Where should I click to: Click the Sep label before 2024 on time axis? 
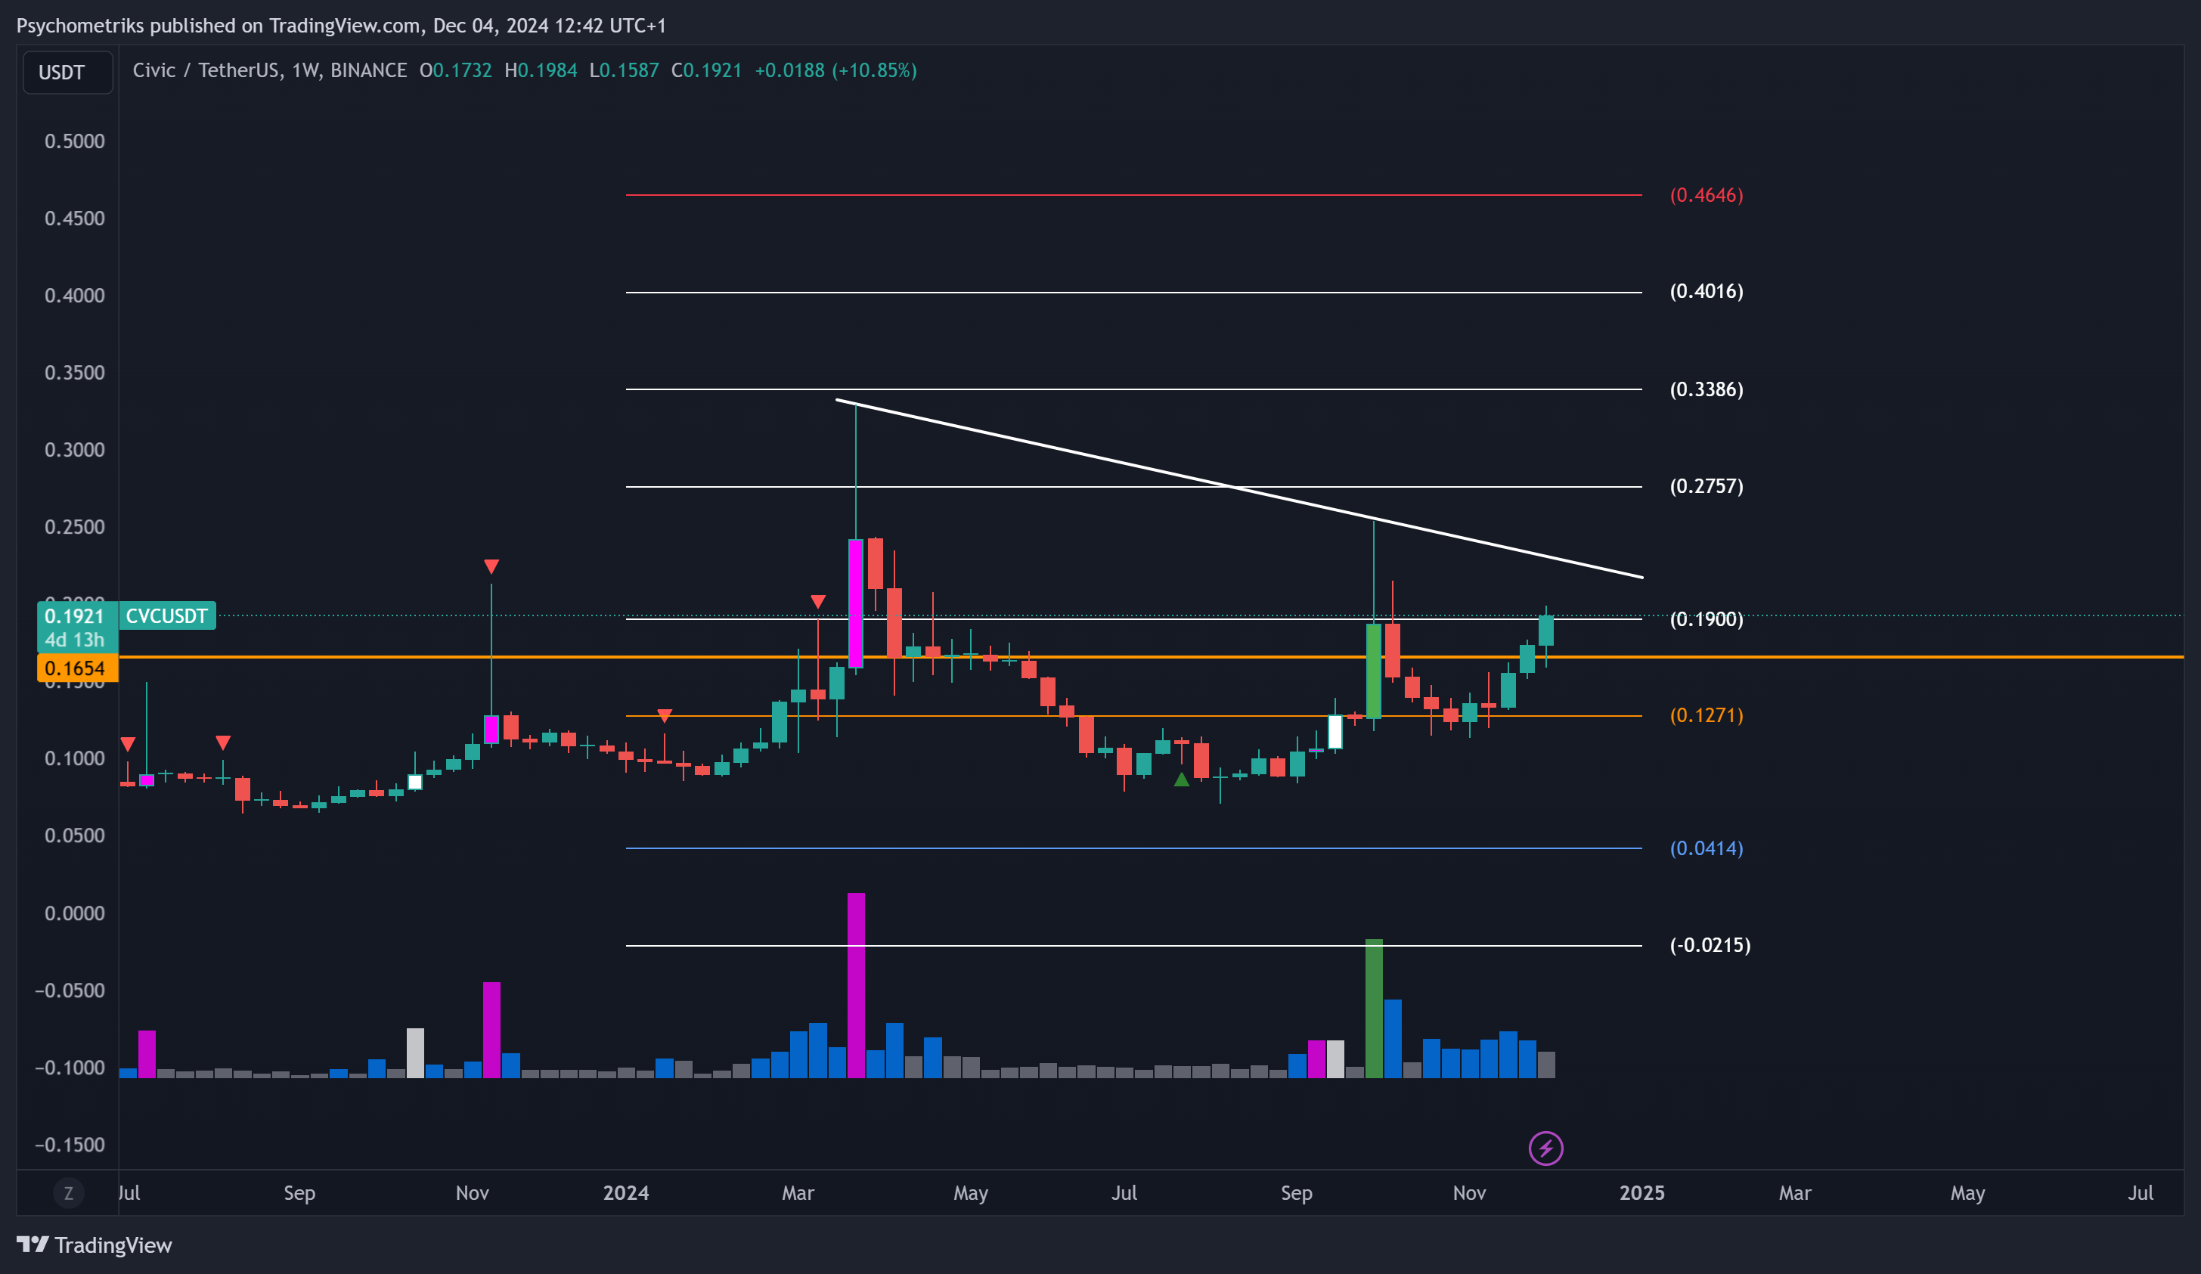(x=299, y=1193)
